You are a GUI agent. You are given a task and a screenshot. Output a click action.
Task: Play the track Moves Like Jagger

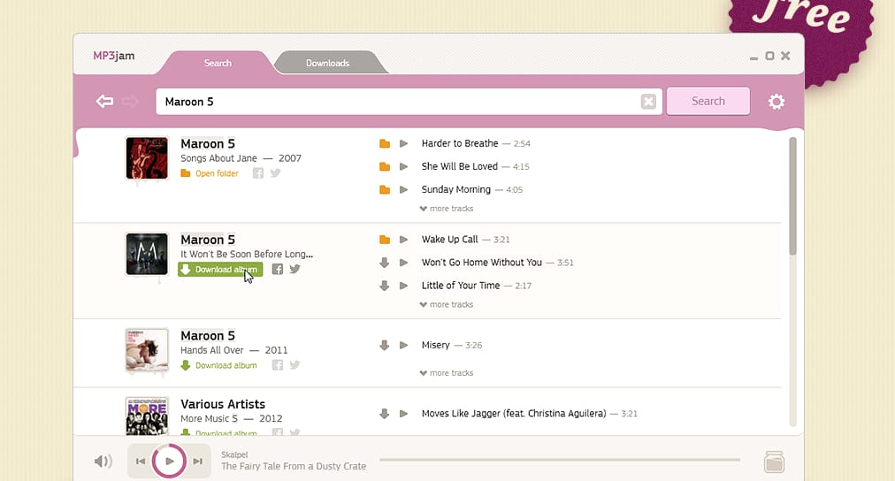pos(403,414)
